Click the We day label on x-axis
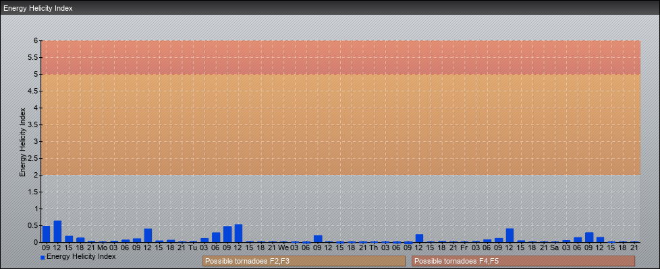 pos(283,247)
